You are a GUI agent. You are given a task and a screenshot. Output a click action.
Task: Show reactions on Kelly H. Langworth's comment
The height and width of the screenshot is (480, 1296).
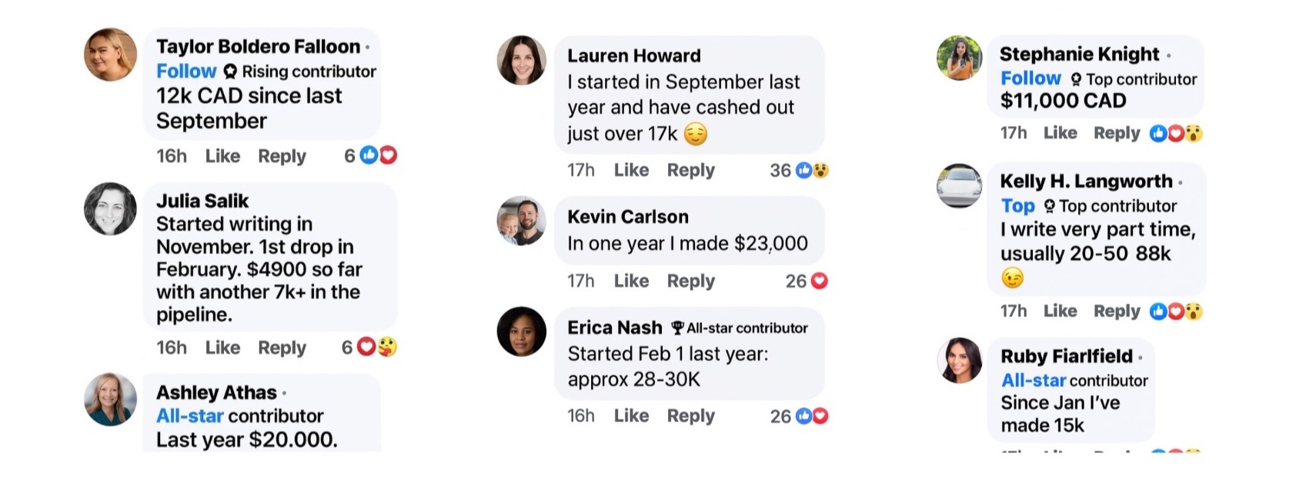(x=1176, y=312)
